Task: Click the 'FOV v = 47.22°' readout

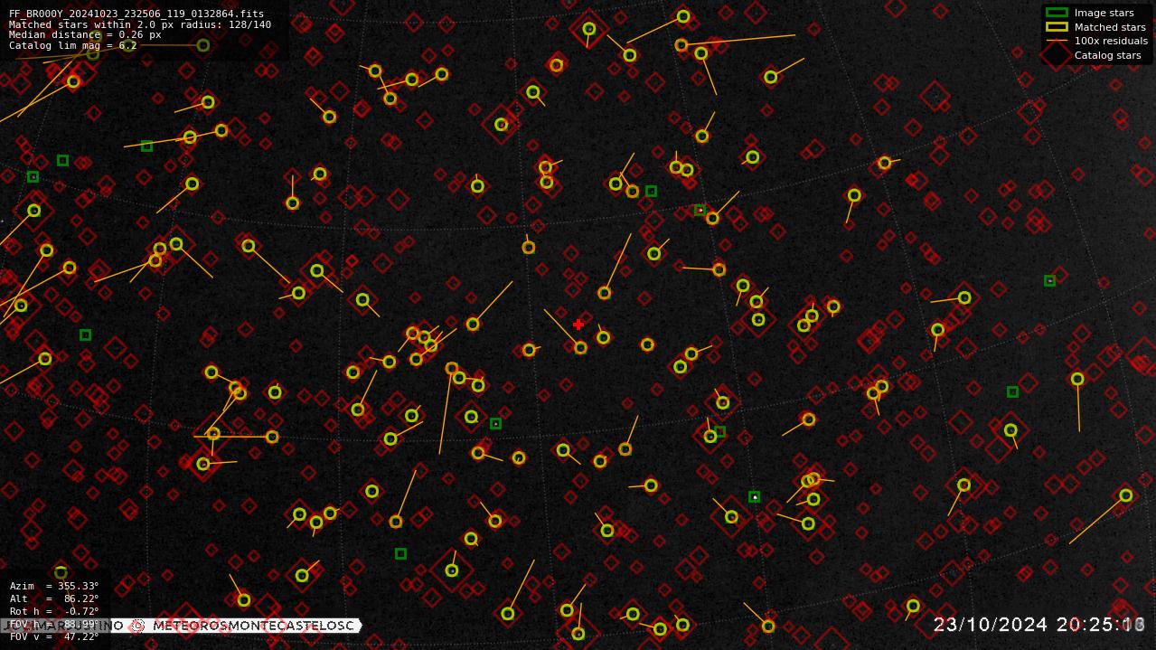Action: tap(54, 636)
